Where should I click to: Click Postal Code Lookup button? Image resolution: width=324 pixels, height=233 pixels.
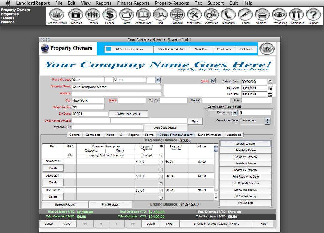(x=128, y=114)
